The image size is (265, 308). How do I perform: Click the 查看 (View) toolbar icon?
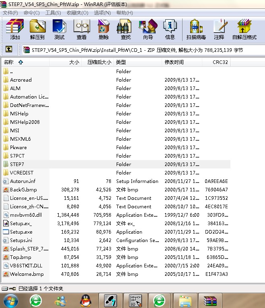tap(81, 29)
